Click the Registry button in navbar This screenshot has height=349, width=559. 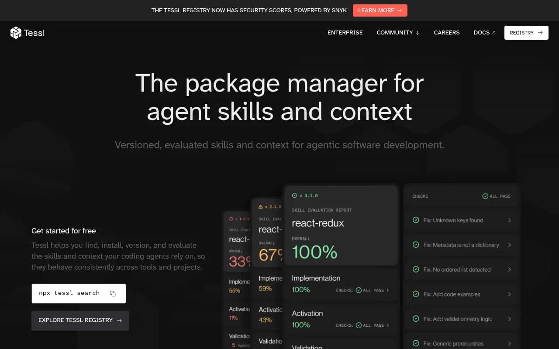tap(526, 33)
